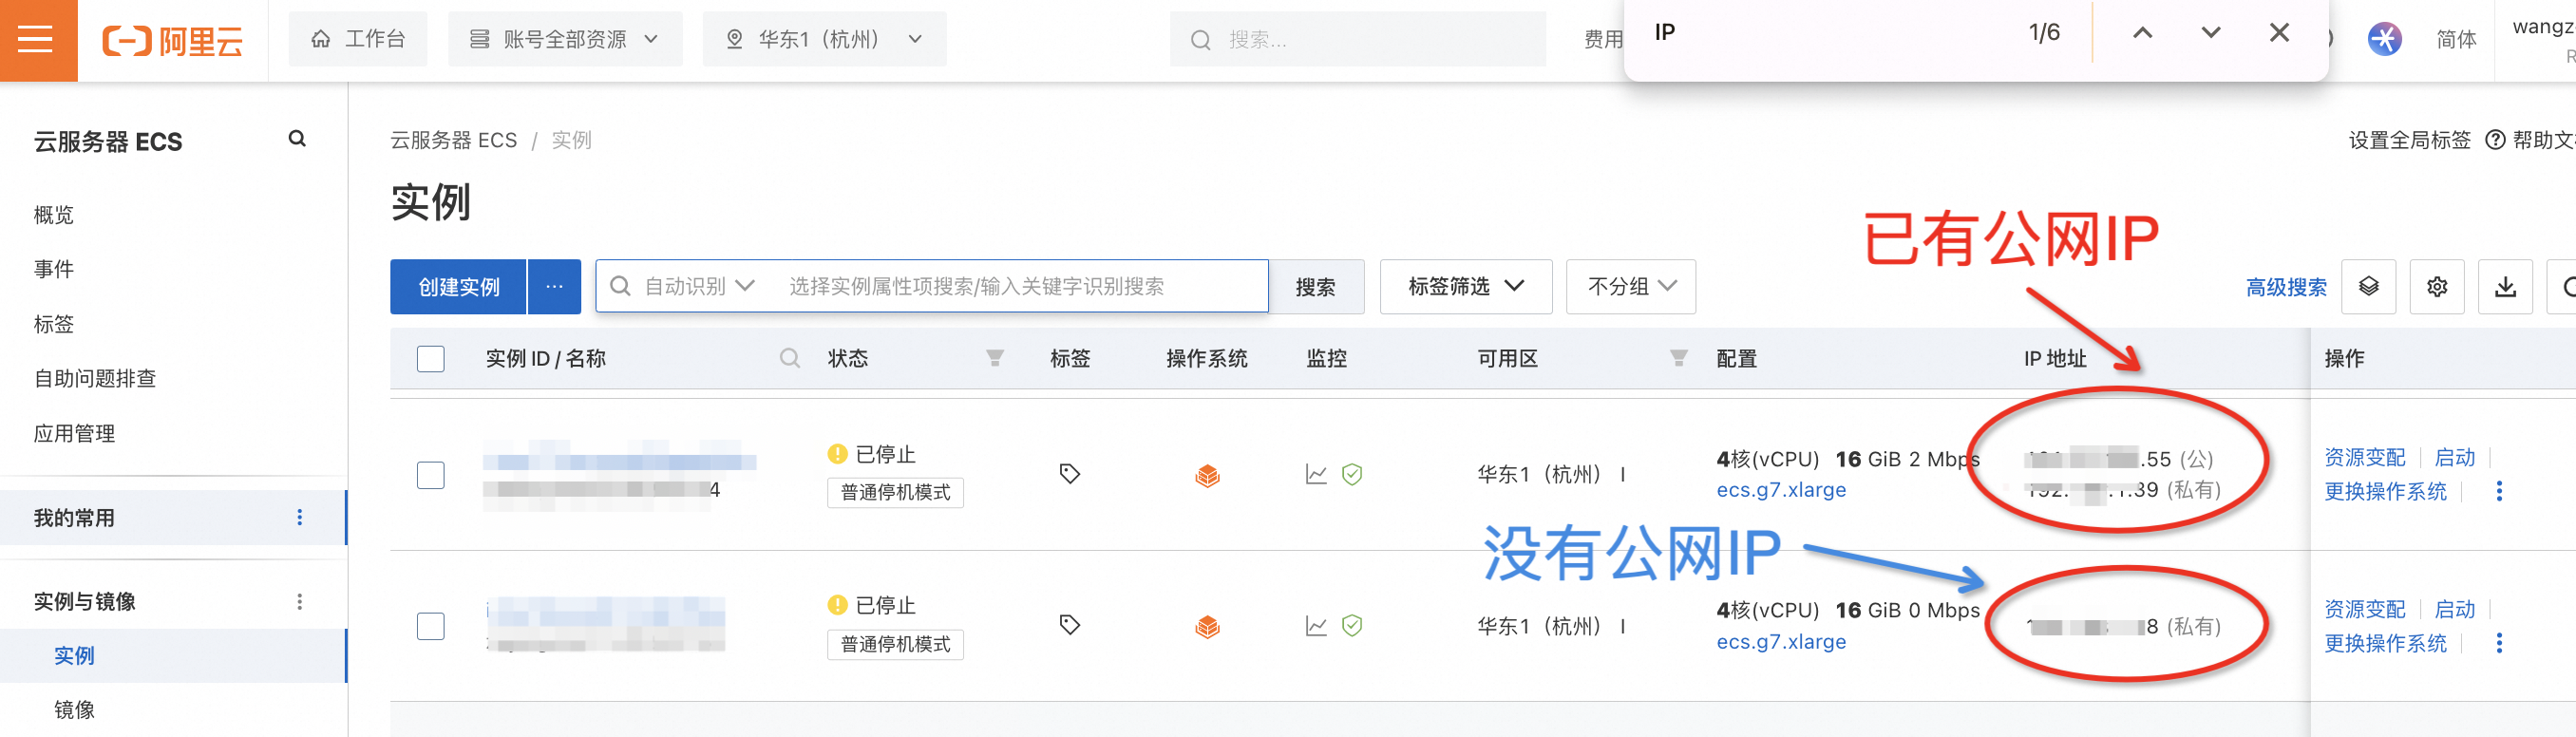Go to next find result arrow
The image size is (2576, 737).
coord(2210,33)
